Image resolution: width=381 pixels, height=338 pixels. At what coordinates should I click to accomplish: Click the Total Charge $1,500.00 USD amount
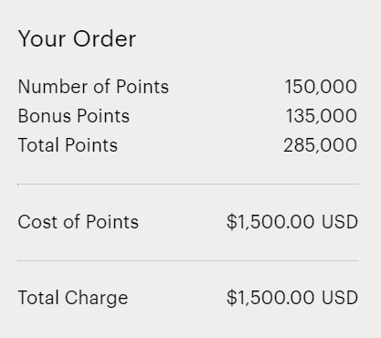coord(292,298)
